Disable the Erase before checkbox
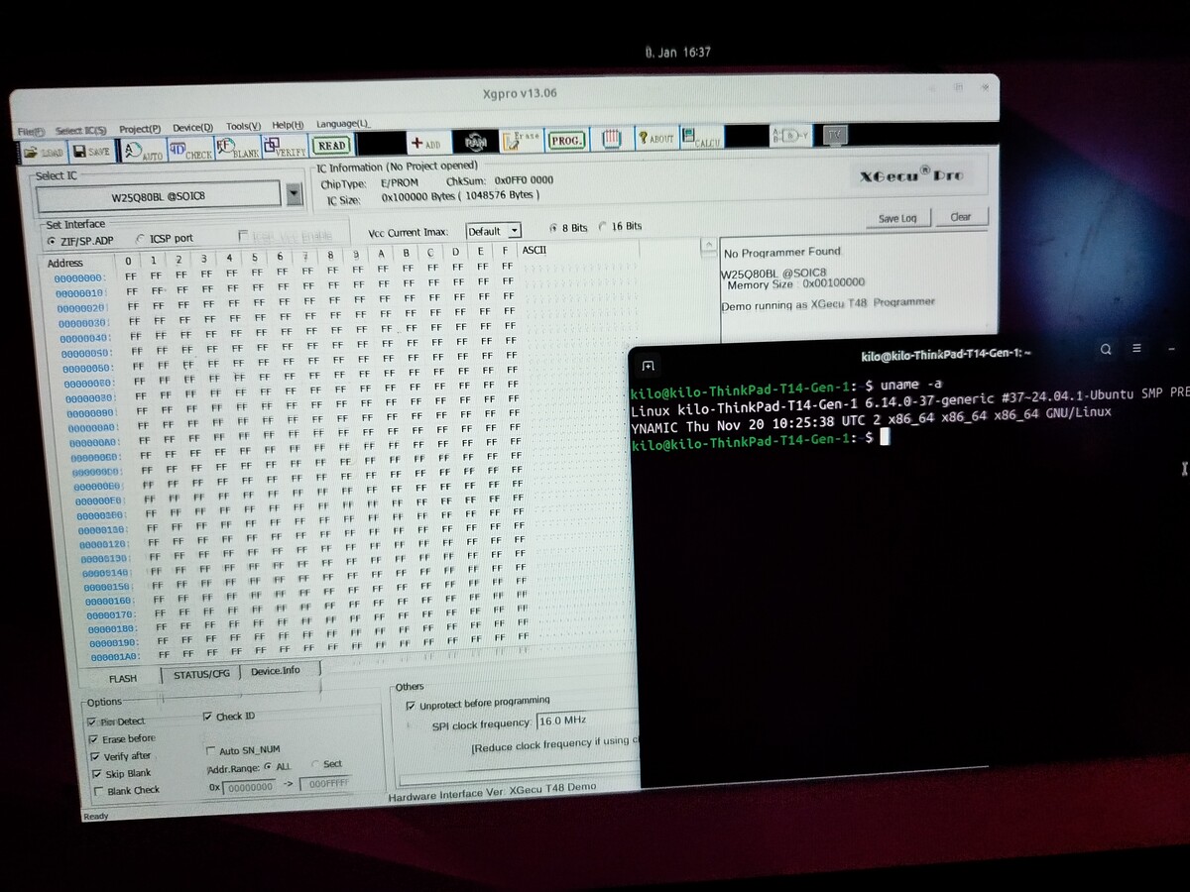This screenshot has height=892, width=1190. pyautogui.click(x=95, y=739)
